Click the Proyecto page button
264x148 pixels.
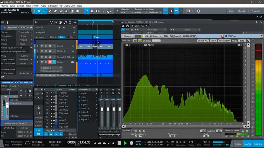(x=256, y=11)
